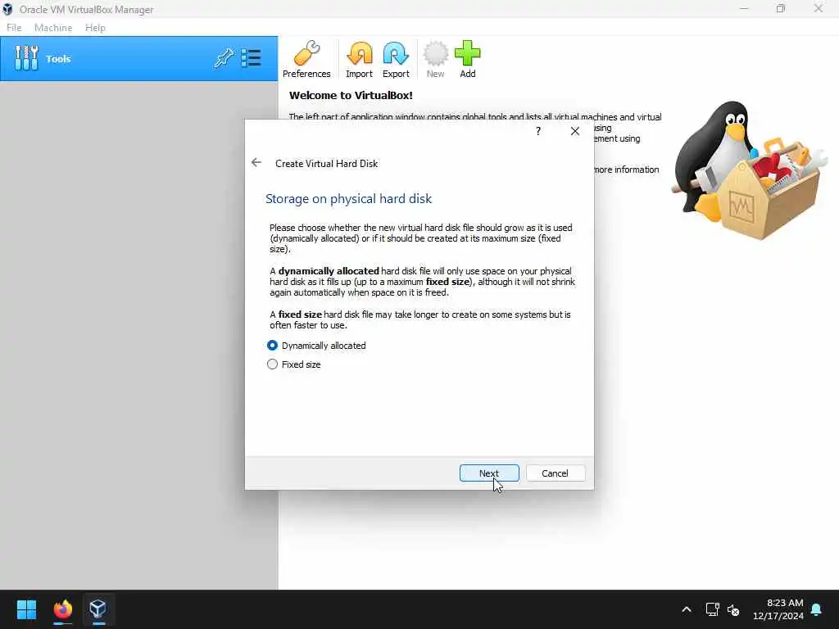
Task: Open the Help menu
Action: coord(95,28)
